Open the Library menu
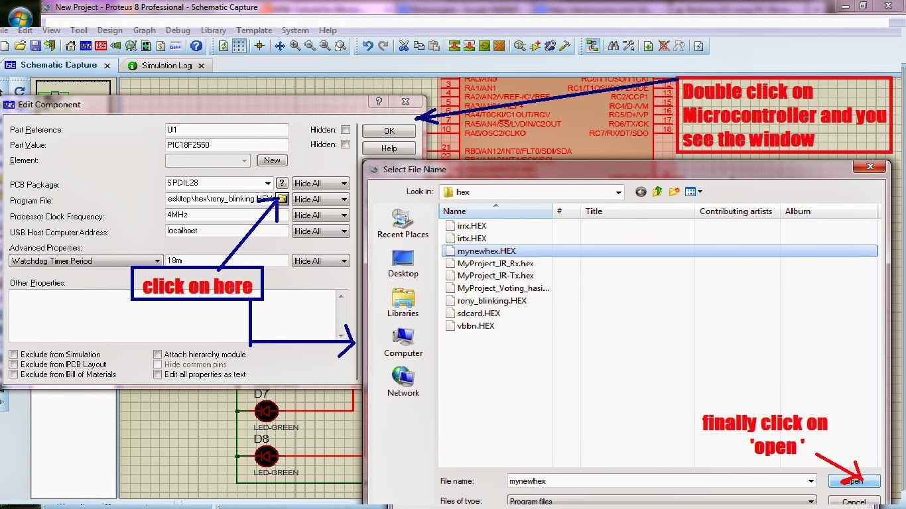 [213, 30]
